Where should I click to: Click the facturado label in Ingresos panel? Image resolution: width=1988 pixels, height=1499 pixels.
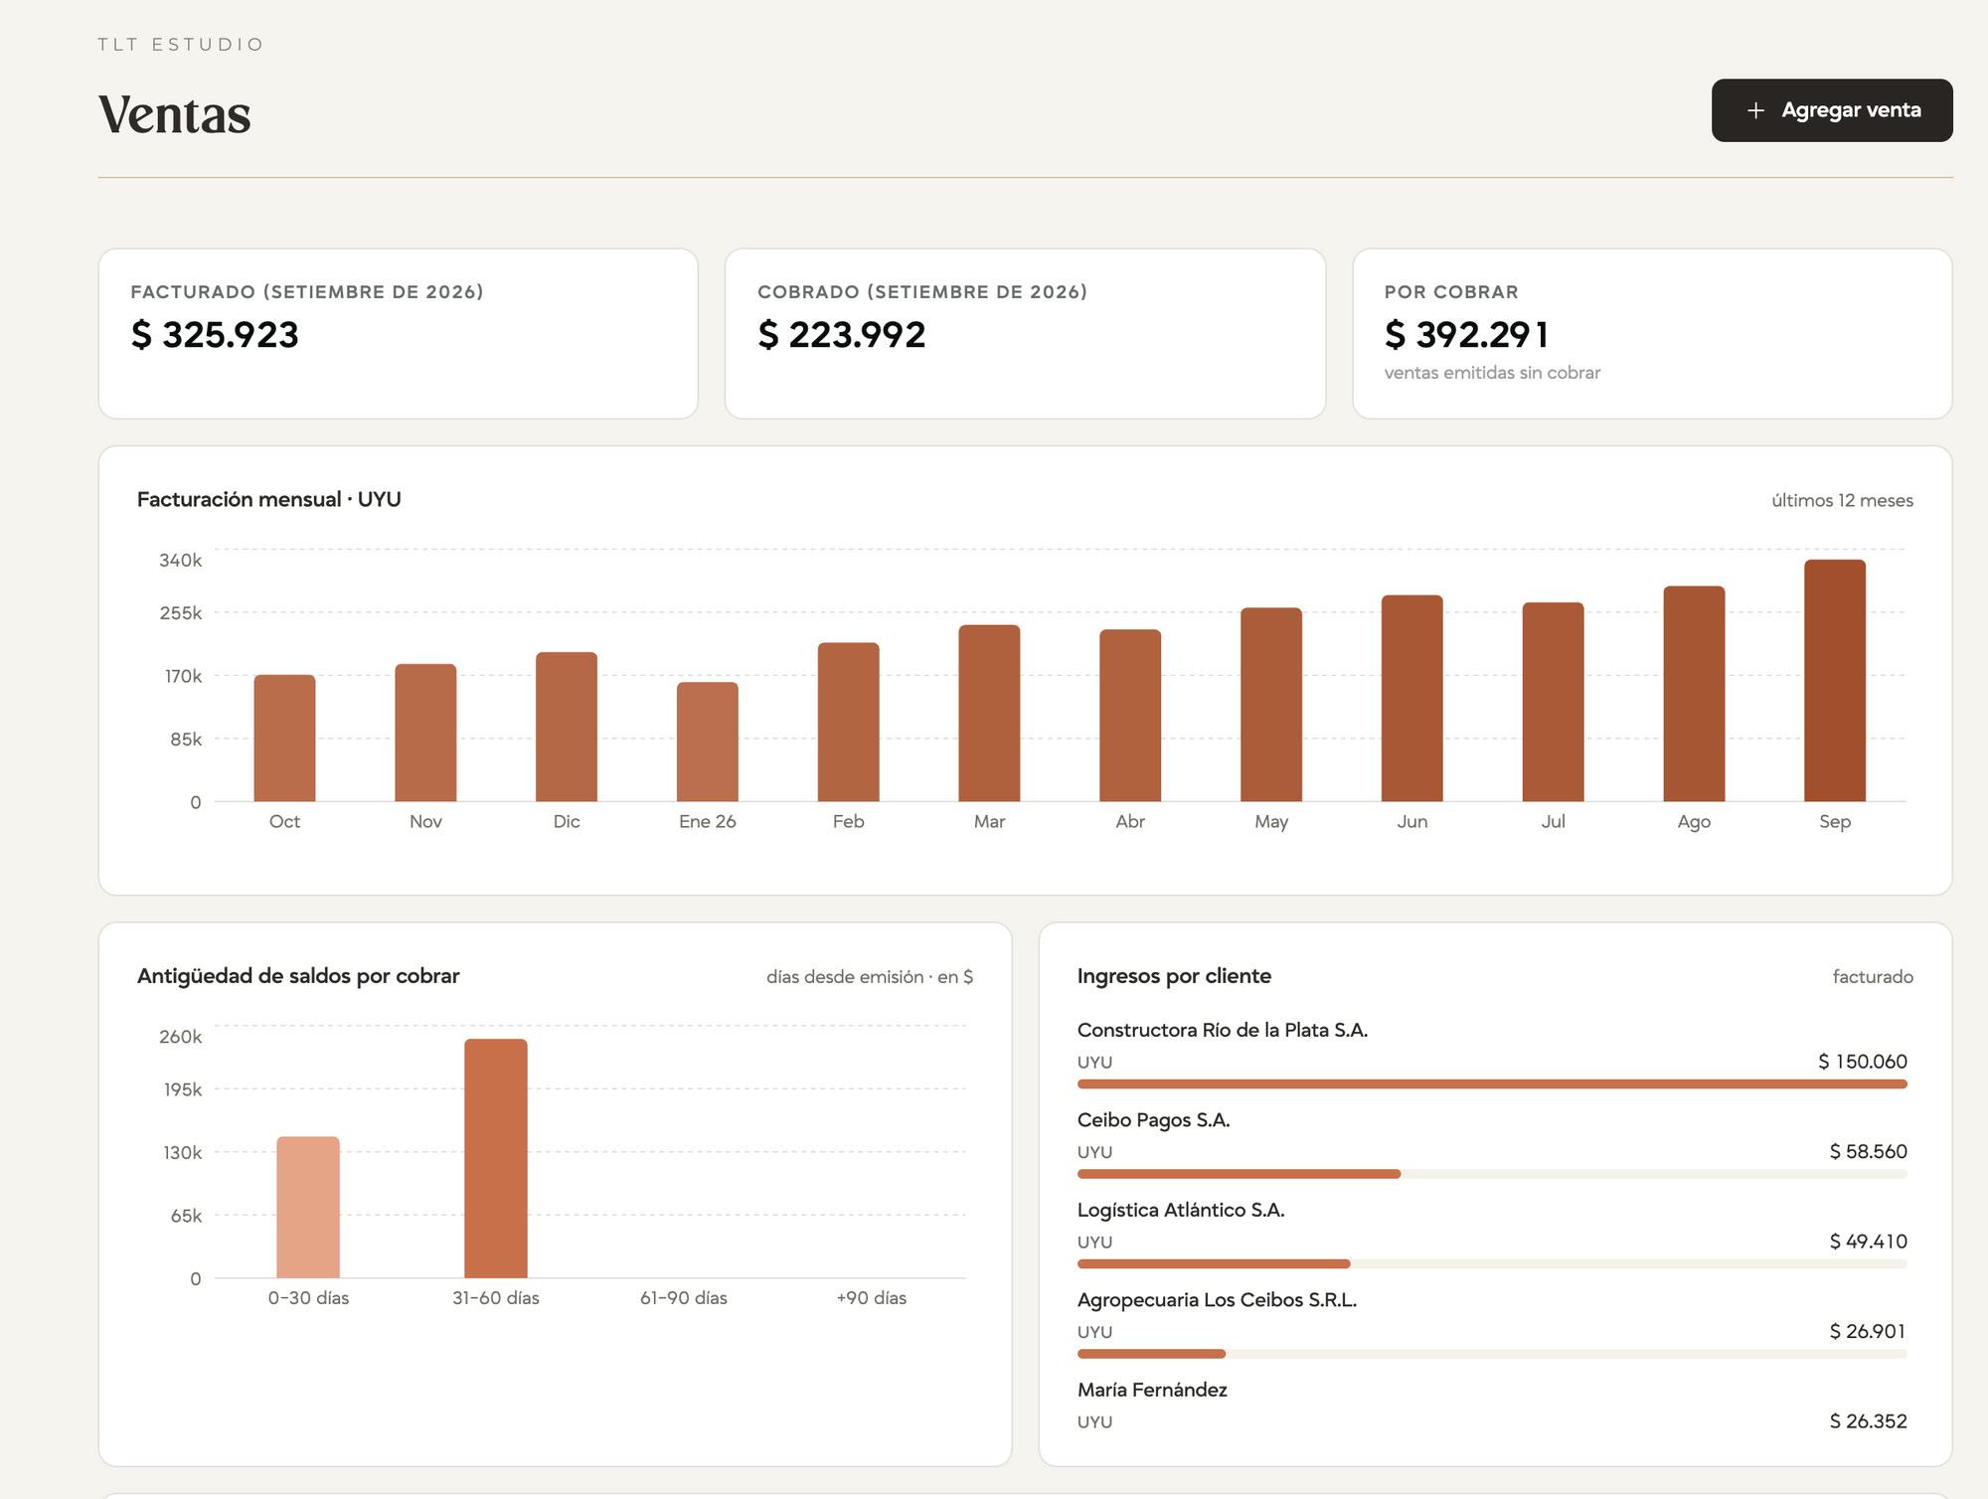(x=1873, y=977)
